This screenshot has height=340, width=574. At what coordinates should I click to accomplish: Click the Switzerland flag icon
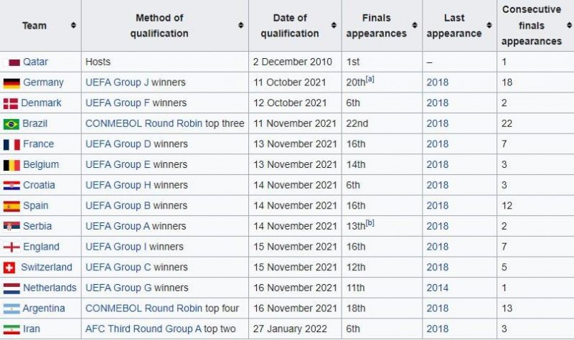[10, 268]
